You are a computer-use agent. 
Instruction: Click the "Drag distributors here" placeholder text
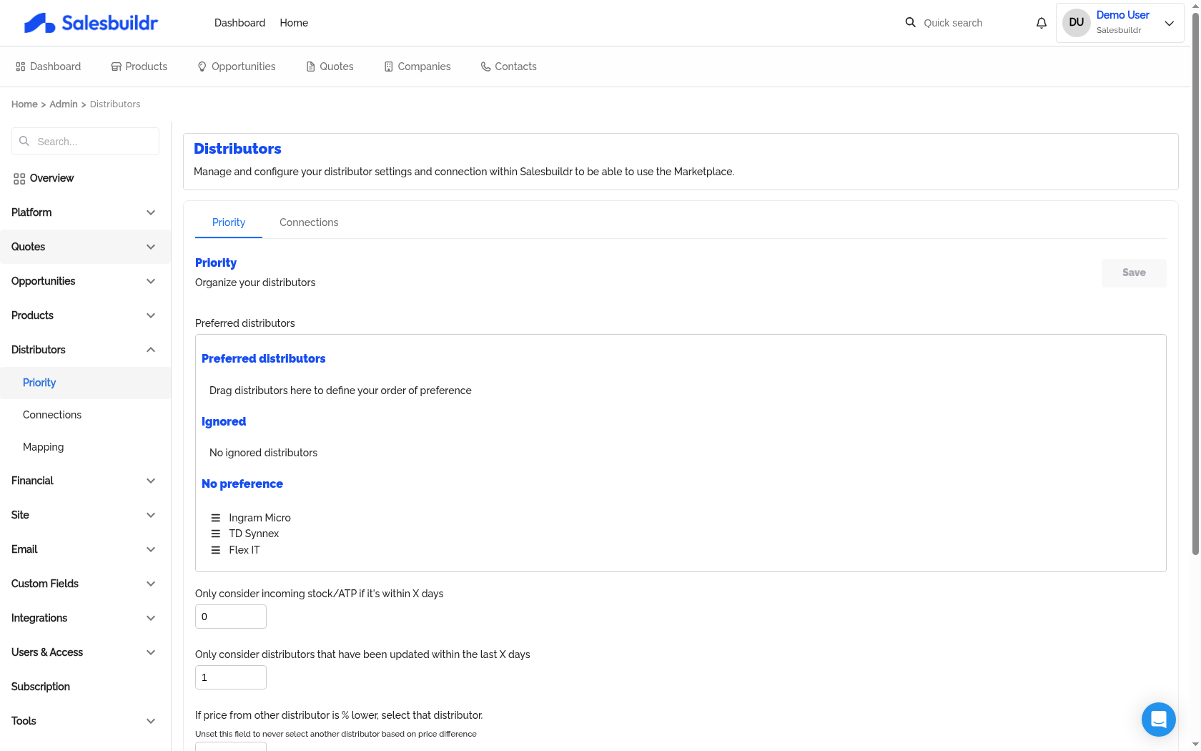tap(340, 391)
